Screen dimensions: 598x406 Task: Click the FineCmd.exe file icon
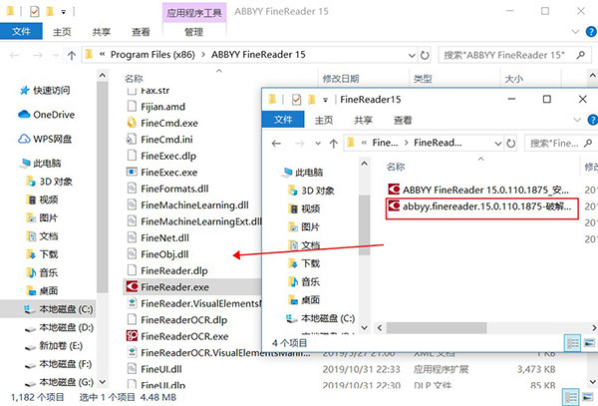[x=132, y=123]
